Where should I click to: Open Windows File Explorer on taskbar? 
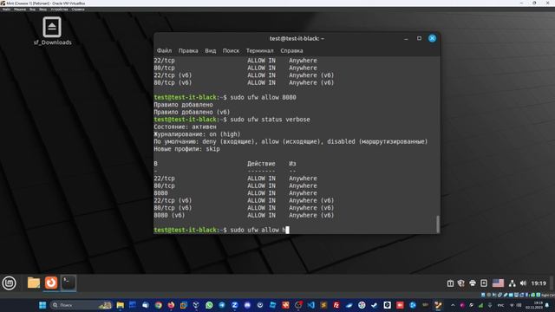121,305
